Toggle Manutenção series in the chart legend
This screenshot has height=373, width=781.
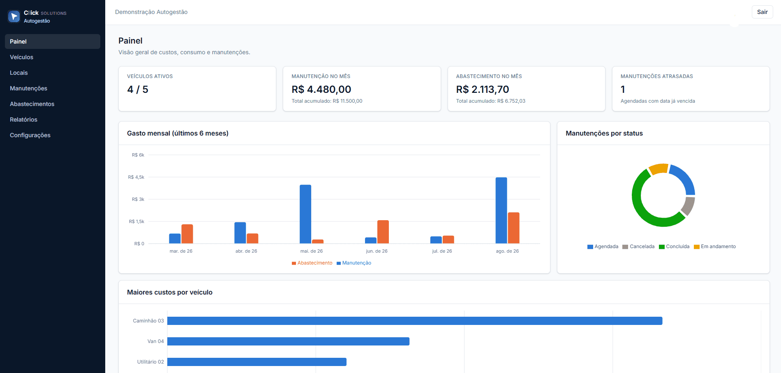tap(354, 263)
